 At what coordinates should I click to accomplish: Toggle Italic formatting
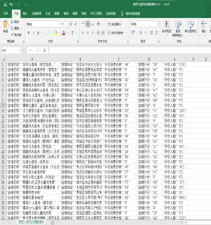coord(33,33)
